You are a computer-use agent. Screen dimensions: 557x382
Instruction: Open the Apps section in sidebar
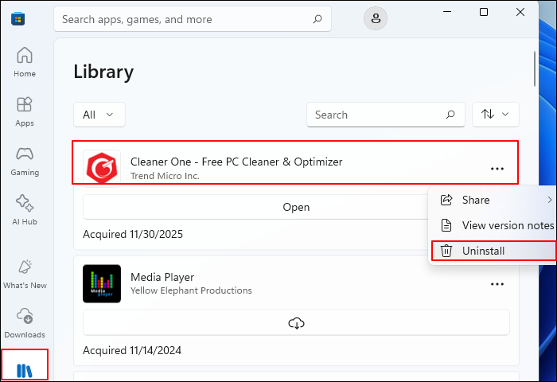pyautogui.click(x=25, y=111)
